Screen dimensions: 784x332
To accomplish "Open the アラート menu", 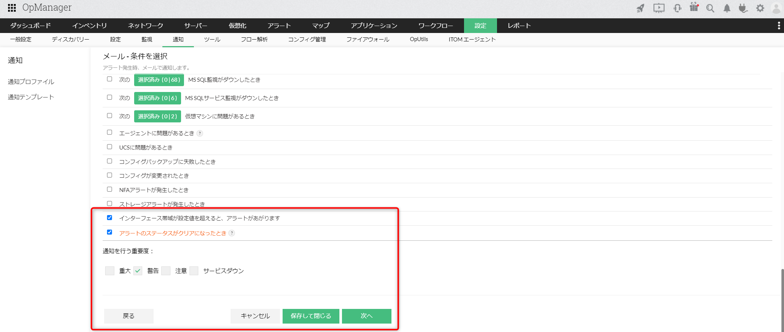I will [279, 26].
